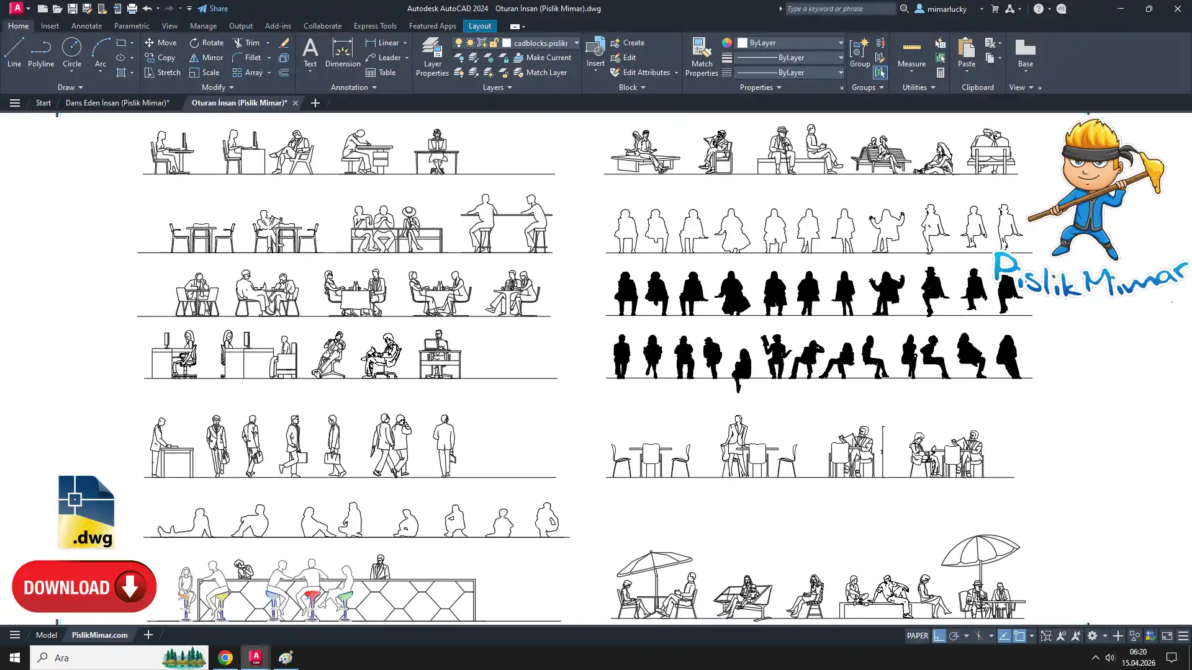
Task: Toggle PAPER space status button
Action: click(x=917, y=636)
